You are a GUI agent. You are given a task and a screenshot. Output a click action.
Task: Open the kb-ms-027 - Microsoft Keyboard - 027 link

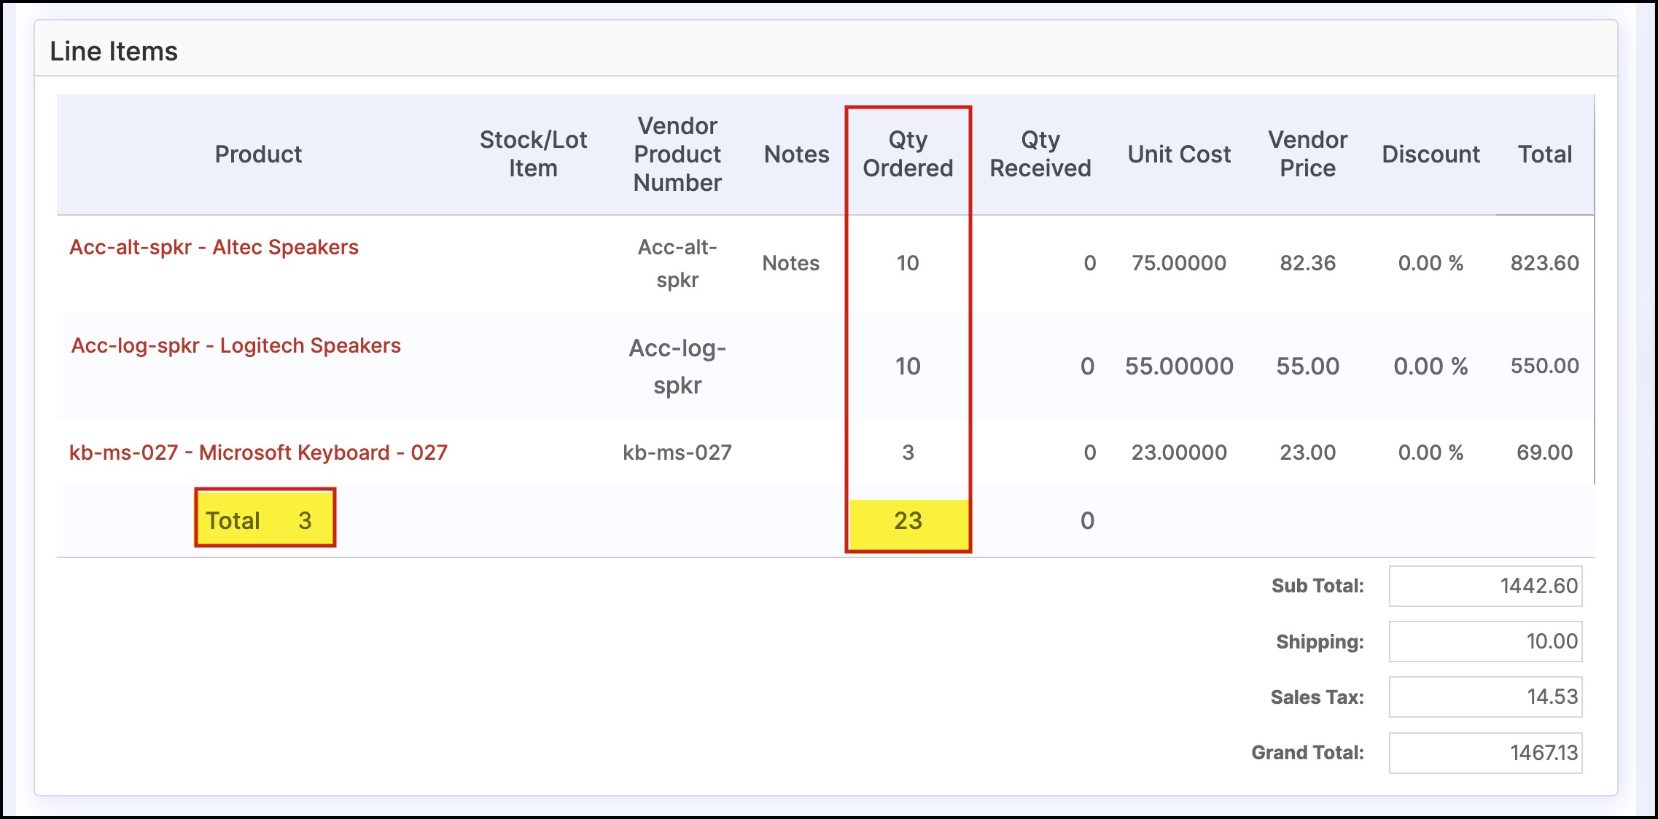click(258, 452)
